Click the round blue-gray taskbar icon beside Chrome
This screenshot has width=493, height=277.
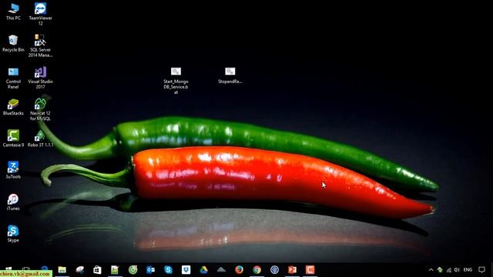pos(274,269)
